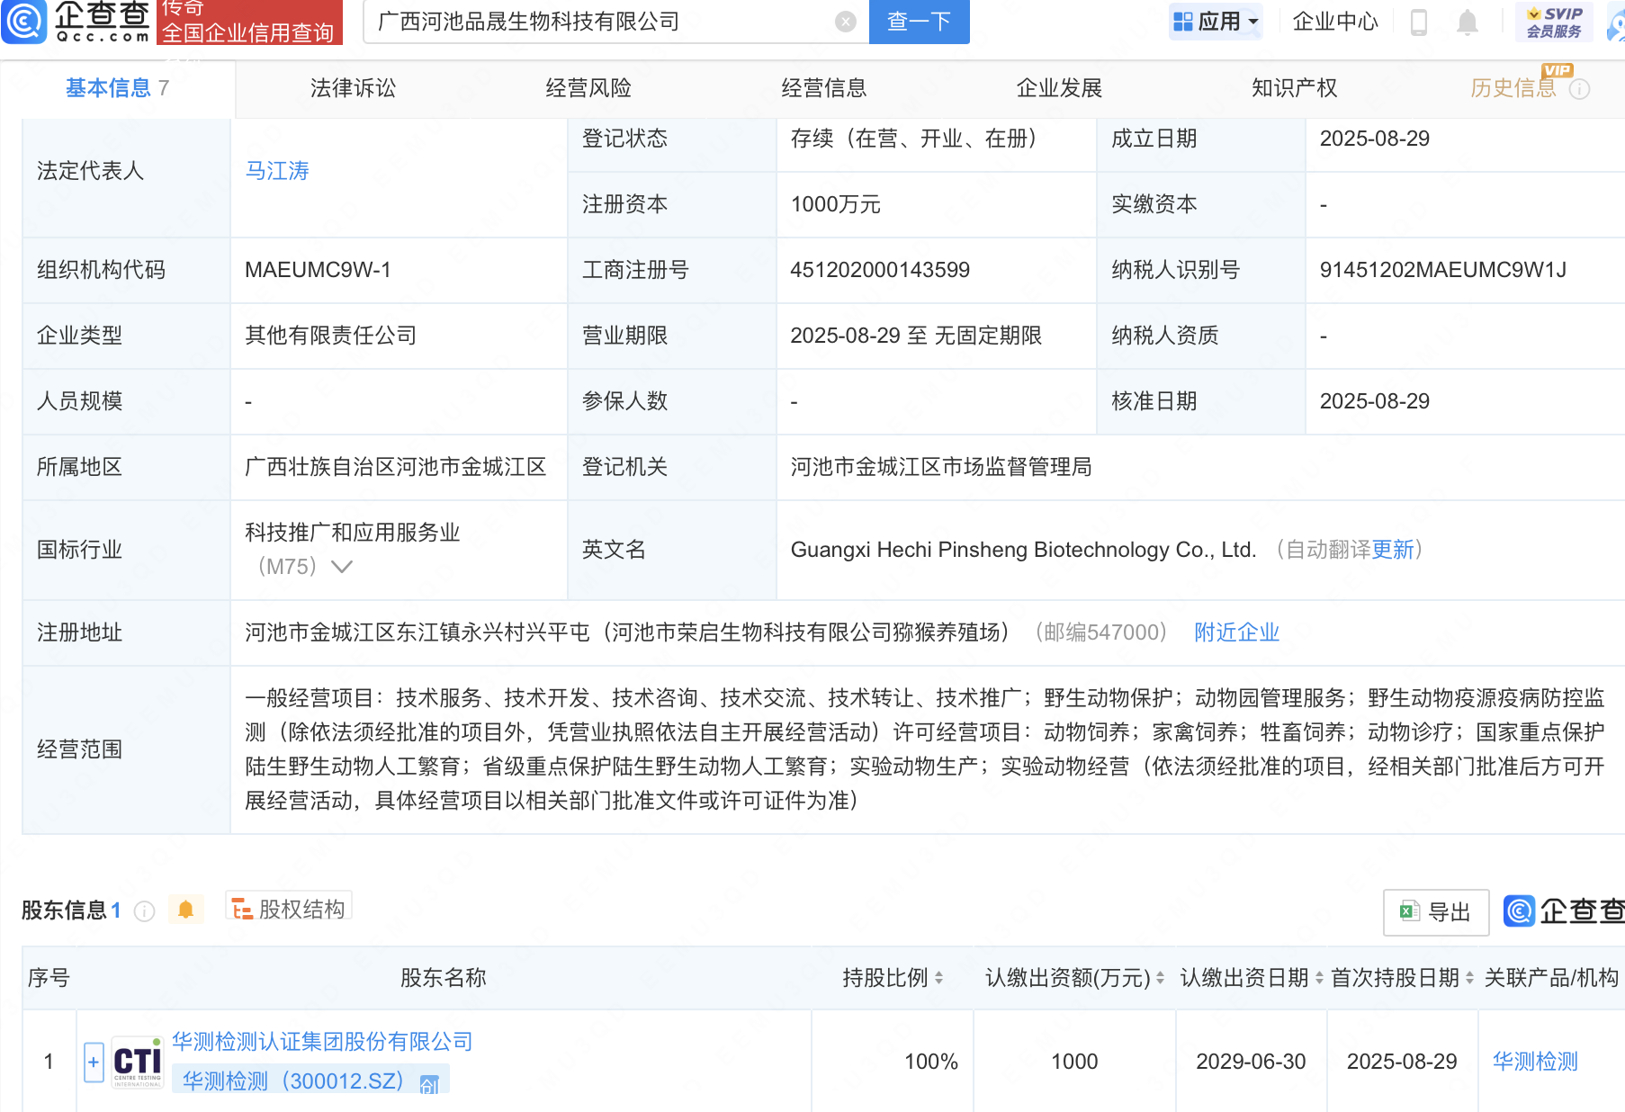Switch to the 经营风险 tab
1625x1112 pixels.
[x=588, y=88]
